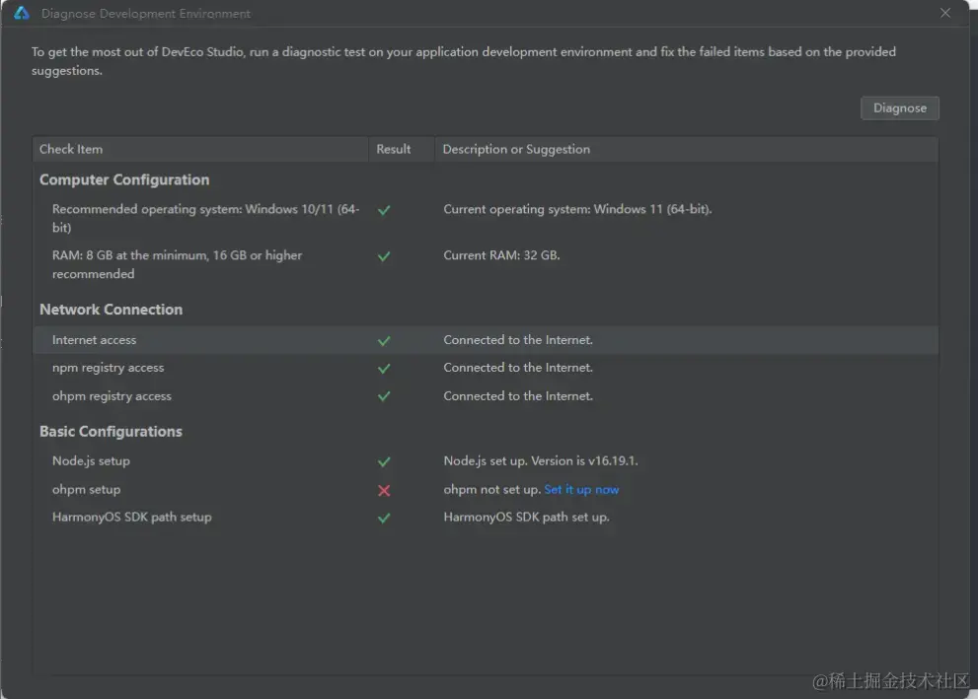
Task: Select the ohpm setup check item
Action: coord(87,490)
